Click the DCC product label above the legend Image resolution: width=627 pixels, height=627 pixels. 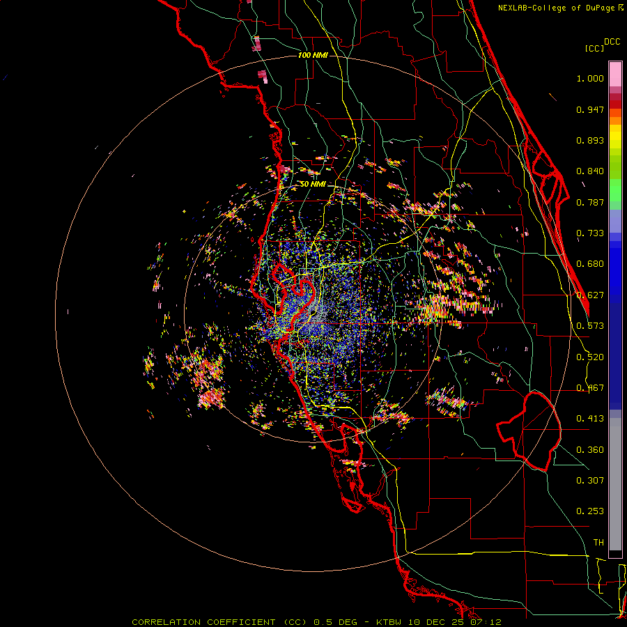(x=612, y=42)
